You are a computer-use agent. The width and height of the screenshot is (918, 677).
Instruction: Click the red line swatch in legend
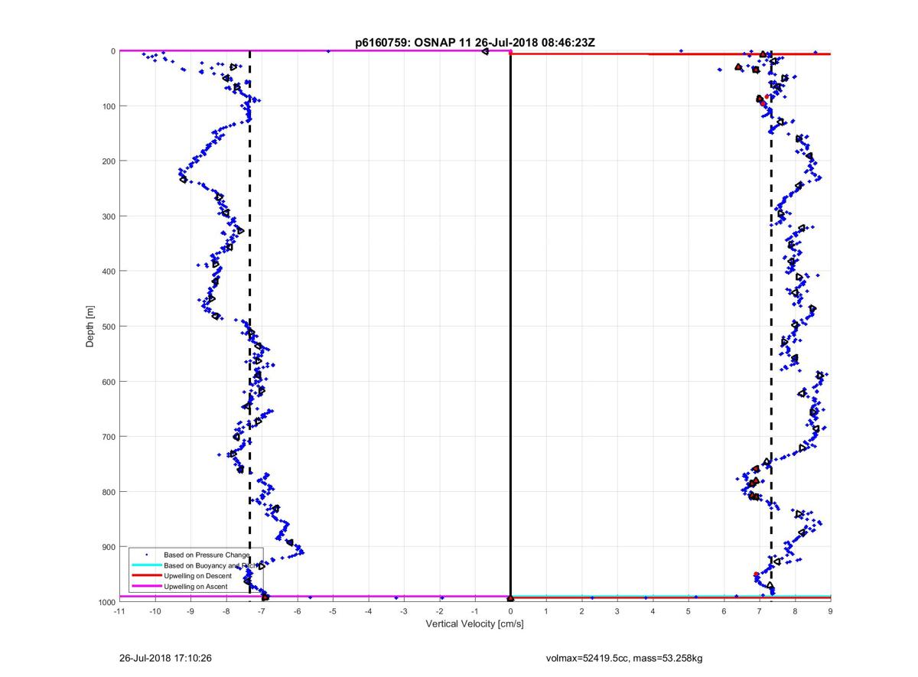pos(146,575)
